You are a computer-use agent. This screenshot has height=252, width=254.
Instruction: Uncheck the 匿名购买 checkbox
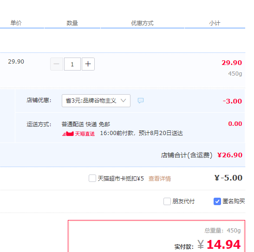tap(217, 201)
